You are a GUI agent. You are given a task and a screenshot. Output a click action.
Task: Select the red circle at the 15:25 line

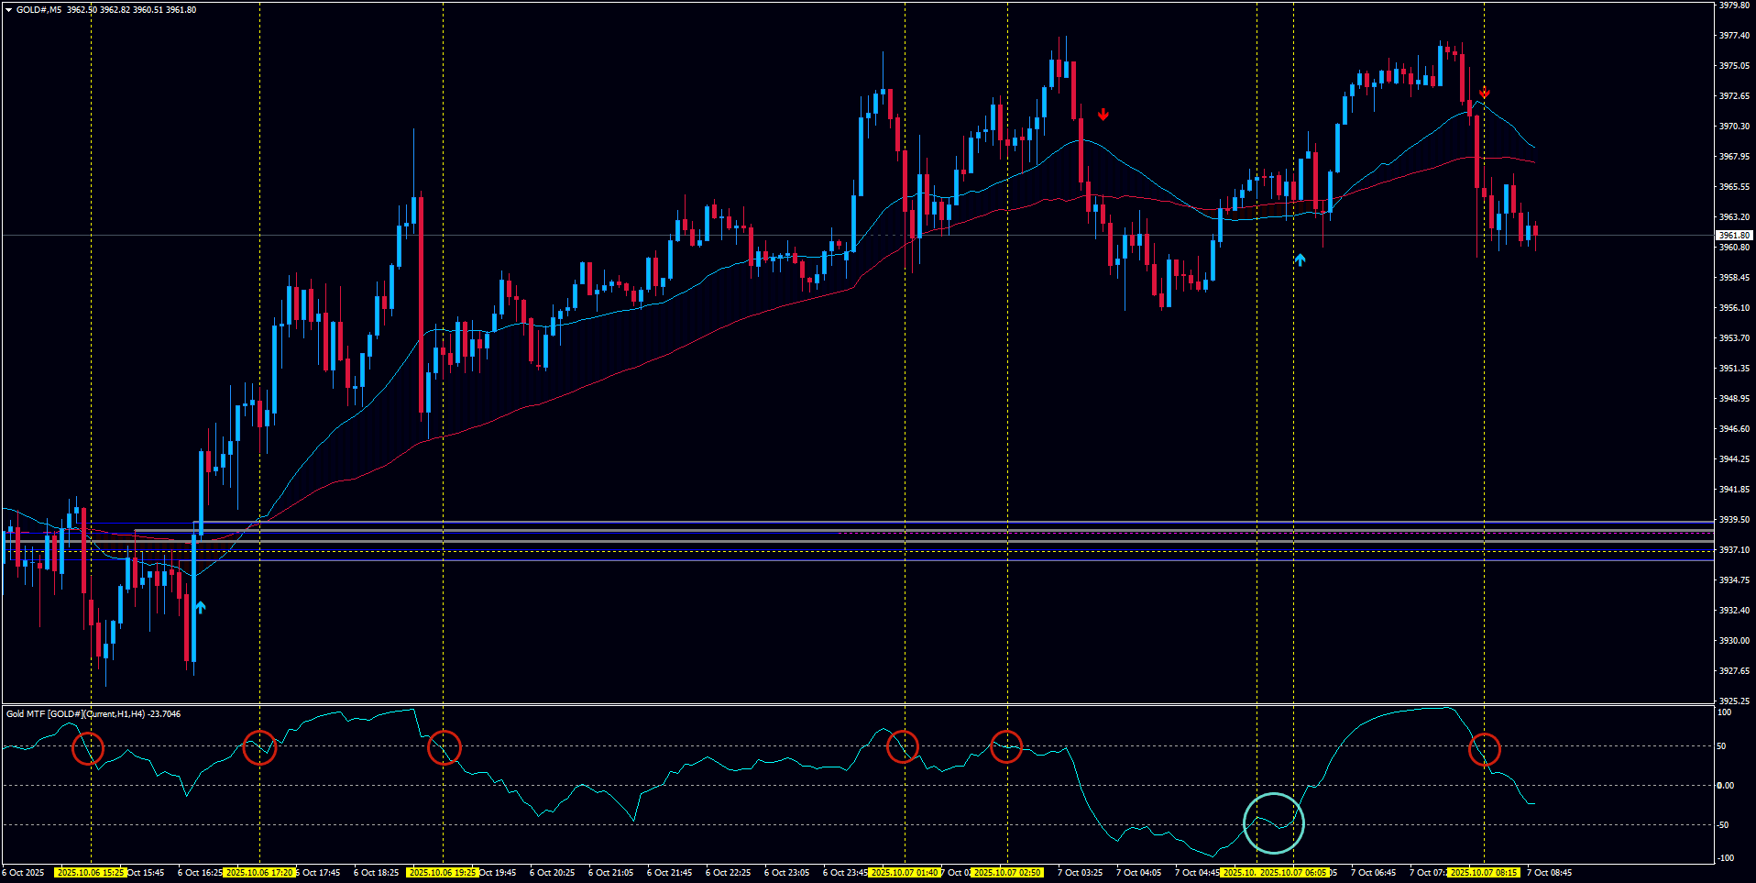click(x=88, y=748)
